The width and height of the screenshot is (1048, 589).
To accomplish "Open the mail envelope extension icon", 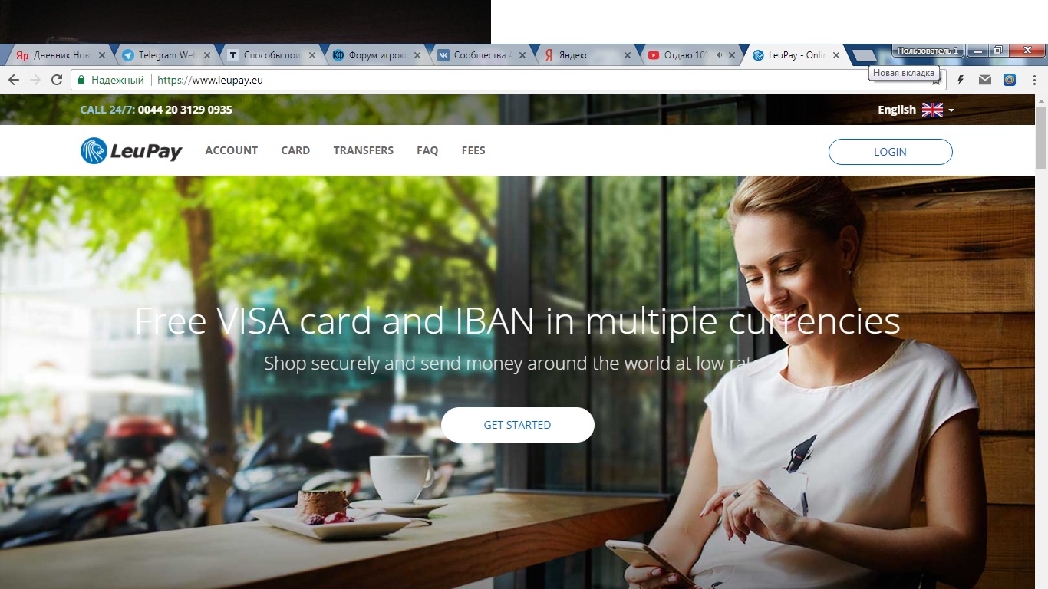I will point(985,79).
